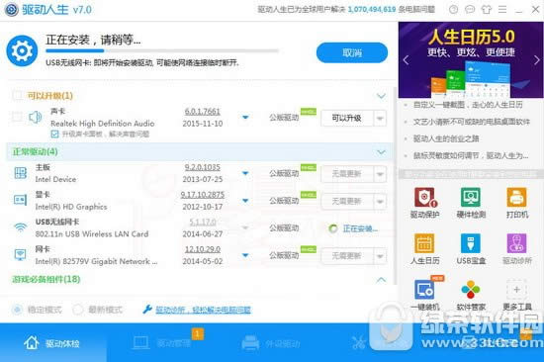The height and width of the screenshot is (362, 544).
Task: Click the 人生日历5.0 banner image
Action: coord(471,59)
